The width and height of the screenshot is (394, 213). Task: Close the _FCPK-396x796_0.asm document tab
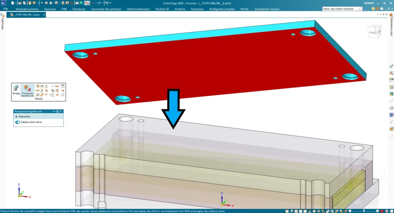(x=43, y=15)
